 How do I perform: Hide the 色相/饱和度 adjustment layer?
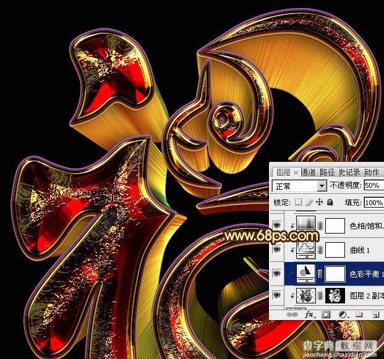click(x=277, y=225)
